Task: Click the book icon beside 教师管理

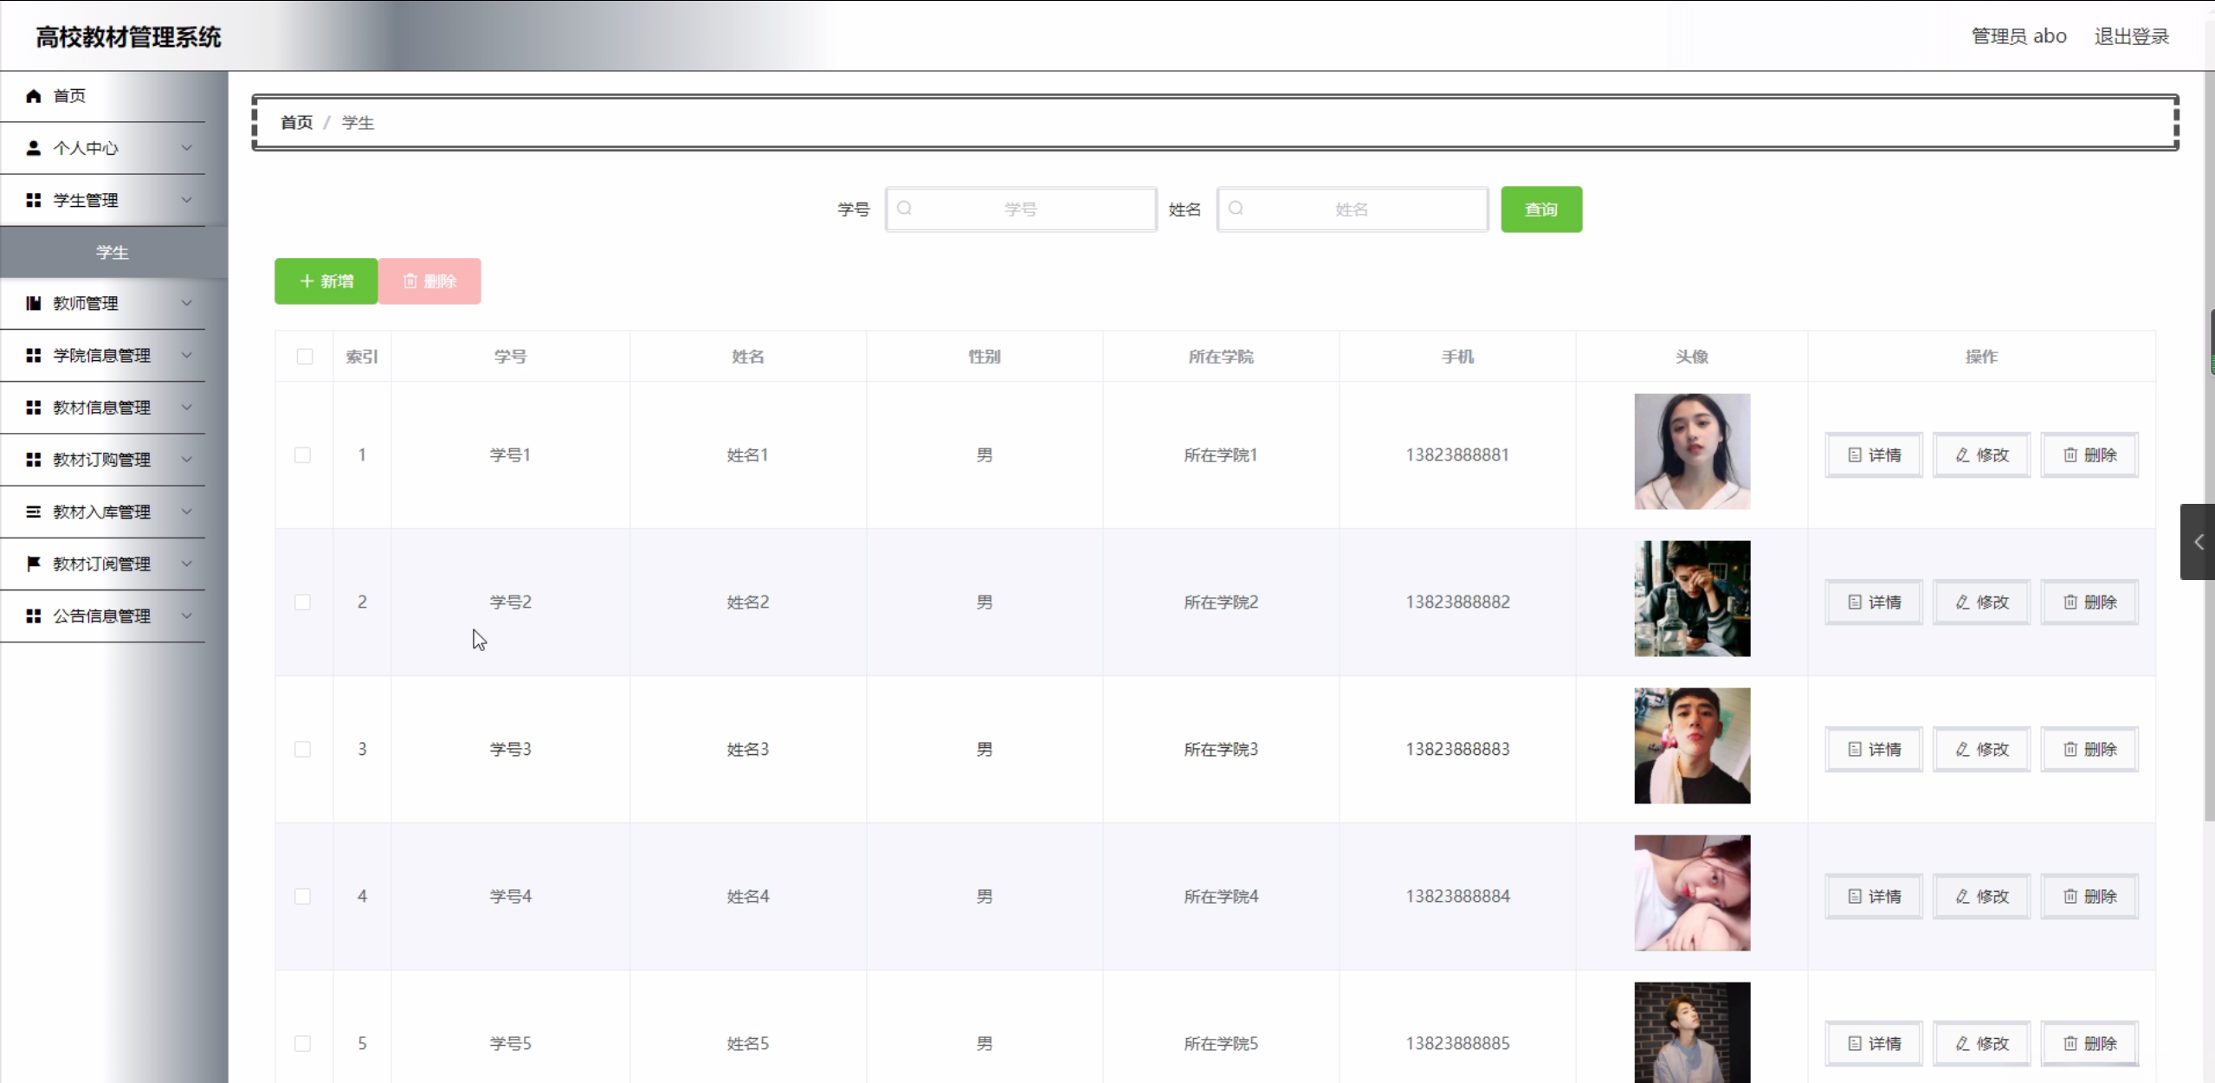Action: click(33, 303)
